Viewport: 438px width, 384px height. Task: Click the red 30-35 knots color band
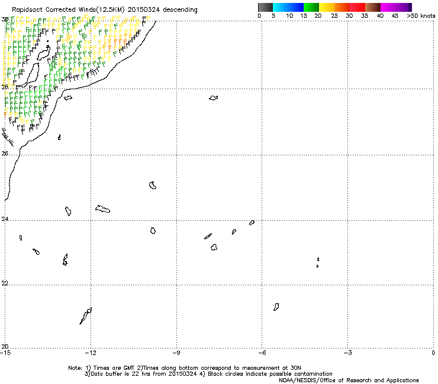[358, 7]
